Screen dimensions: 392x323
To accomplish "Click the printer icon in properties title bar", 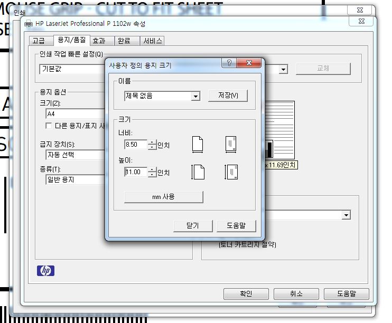I will click(29, 24).
